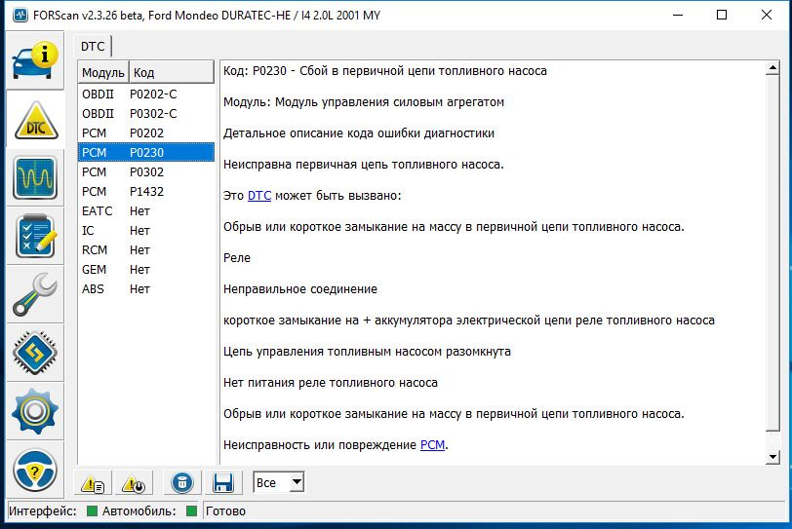Select the GEM module row
Screen dimensions: 792x529
146,269
